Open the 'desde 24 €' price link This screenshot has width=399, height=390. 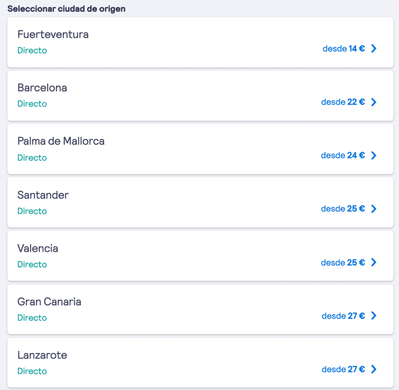coord(343,155)
